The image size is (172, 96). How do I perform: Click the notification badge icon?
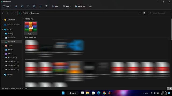tap(169, 93)
